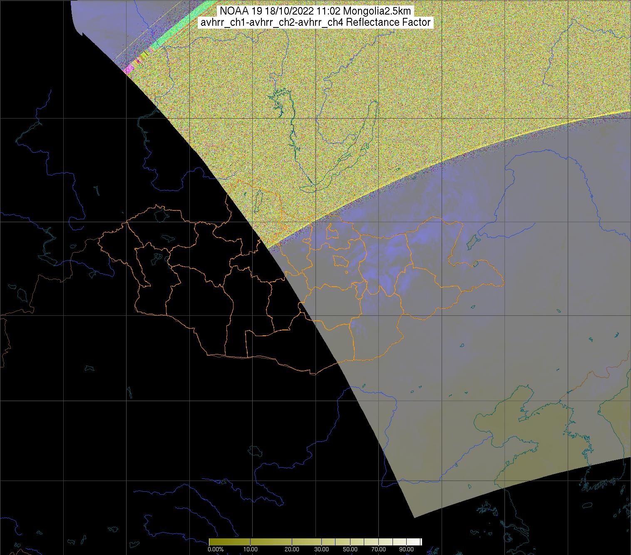This screenshot has height=555, width=631.
Task: Click the 10.00 colorbar tick label
Action: 250,549
